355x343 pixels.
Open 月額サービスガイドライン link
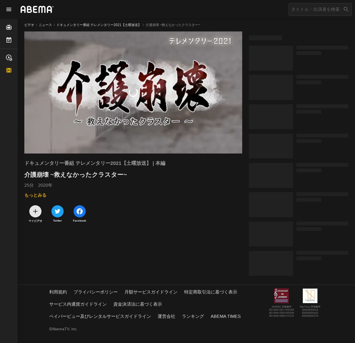click(151, 292)
